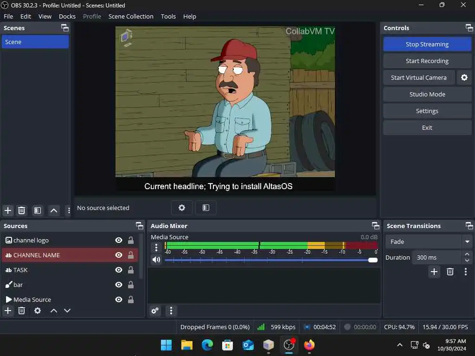Open Advanced Audio Properties gears icon

pos(155,311)
